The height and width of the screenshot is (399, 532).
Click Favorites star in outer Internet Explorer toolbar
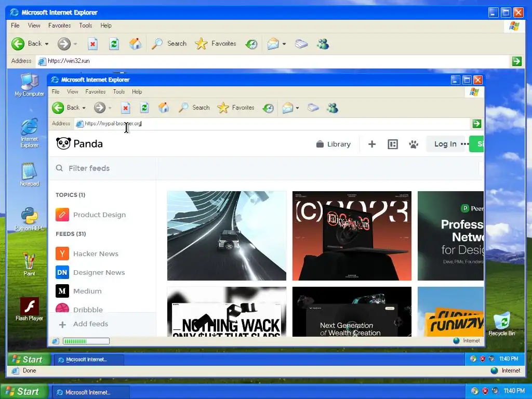click(x=201, y=44)
